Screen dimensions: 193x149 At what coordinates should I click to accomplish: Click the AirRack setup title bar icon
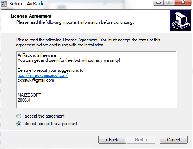tap(4, 3)
